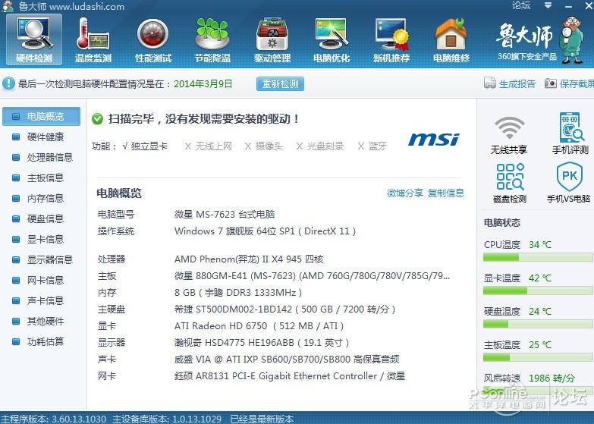
Task: Click the blue info icon beside 最后一次检测
Action: coord(8,83)
